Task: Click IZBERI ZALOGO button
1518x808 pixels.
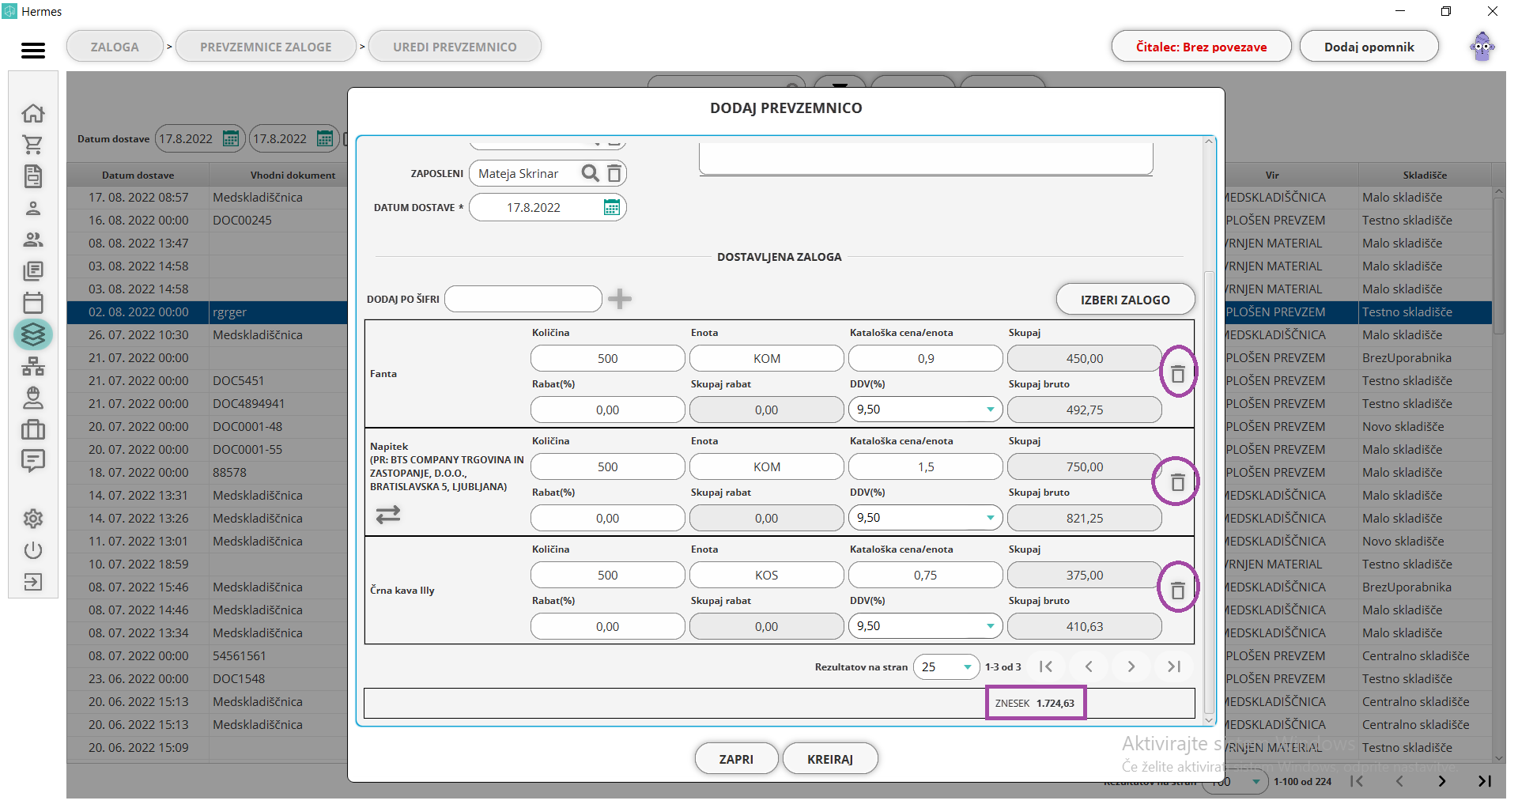Action: pyautogui.click(x=1125, y=300)
